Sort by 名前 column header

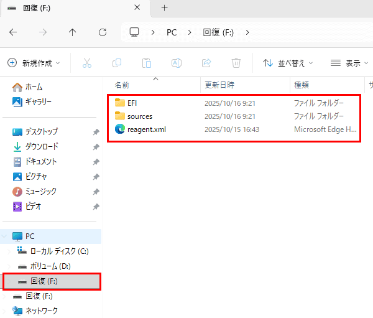[122, 85]
